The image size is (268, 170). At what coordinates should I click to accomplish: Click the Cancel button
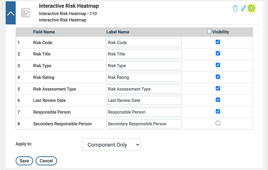[x=46, y=161]
